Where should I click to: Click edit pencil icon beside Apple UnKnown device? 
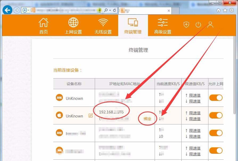click(x=91, y=116)
